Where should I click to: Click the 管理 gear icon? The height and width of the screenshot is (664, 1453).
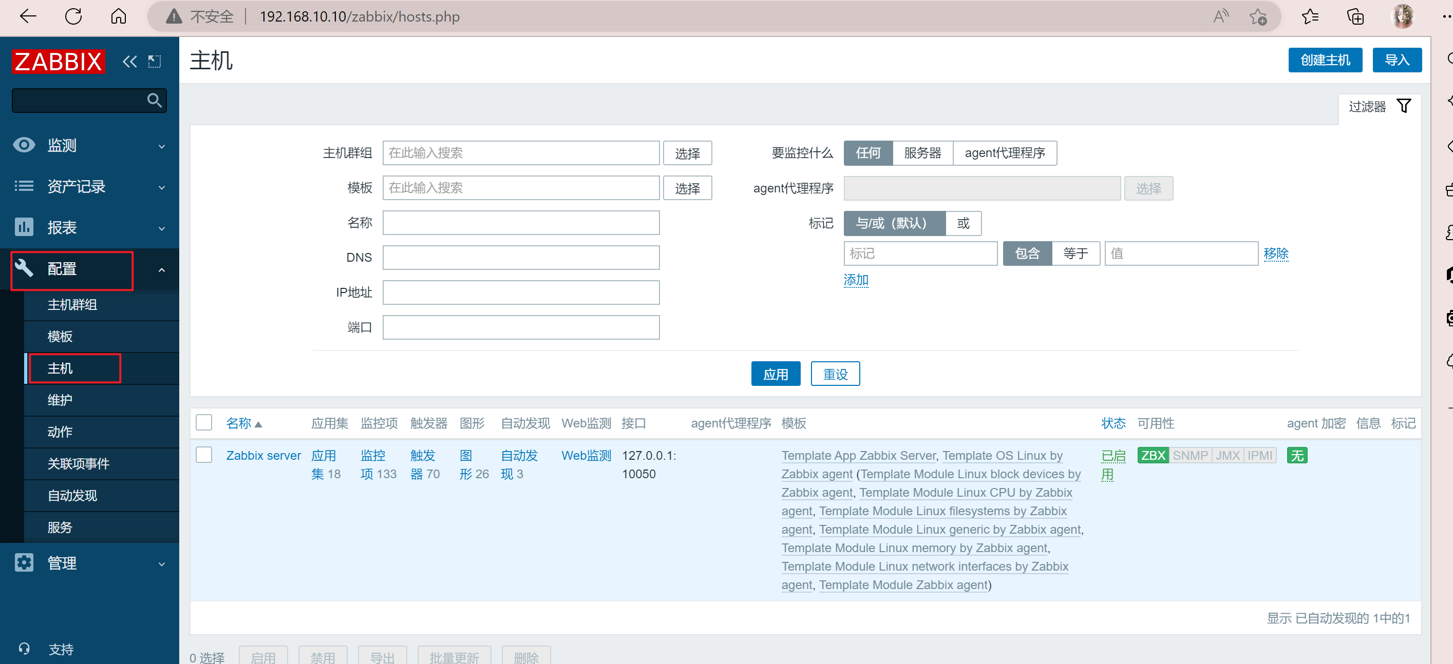click(24, 562)
